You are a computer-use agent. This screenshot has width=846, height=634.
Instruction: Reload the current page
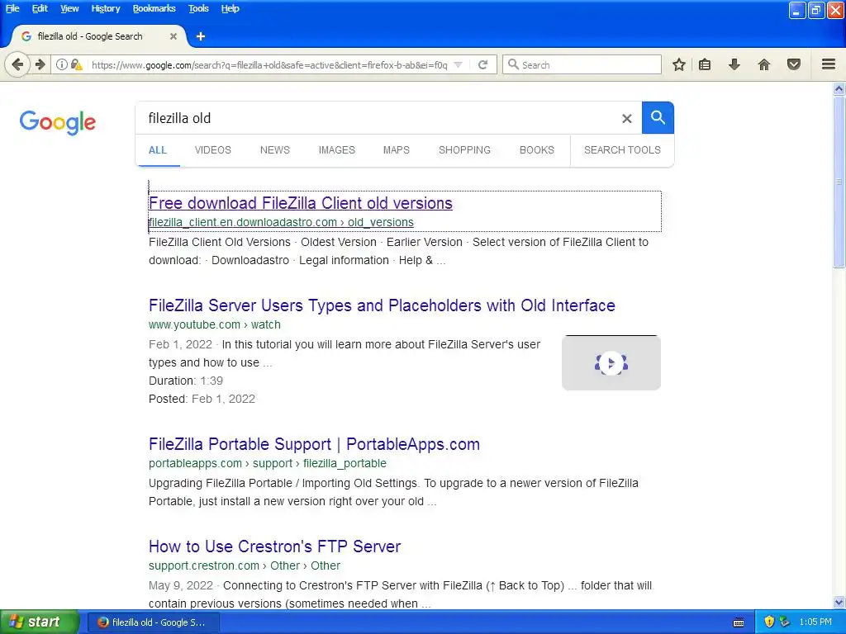pyautogui.click(x=482, y=64)
